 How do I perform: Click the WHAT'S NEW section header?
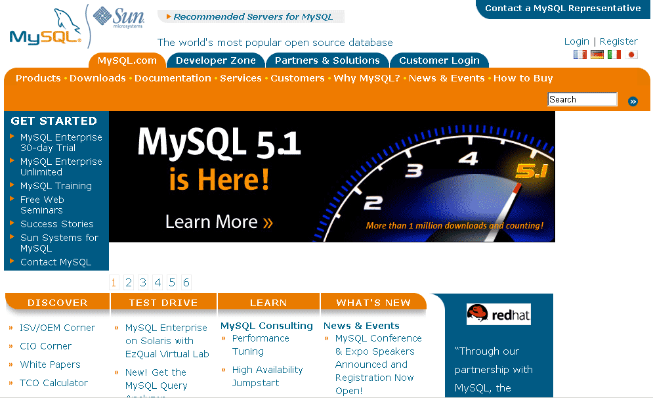pyautogui.click(x=373, y=303)
